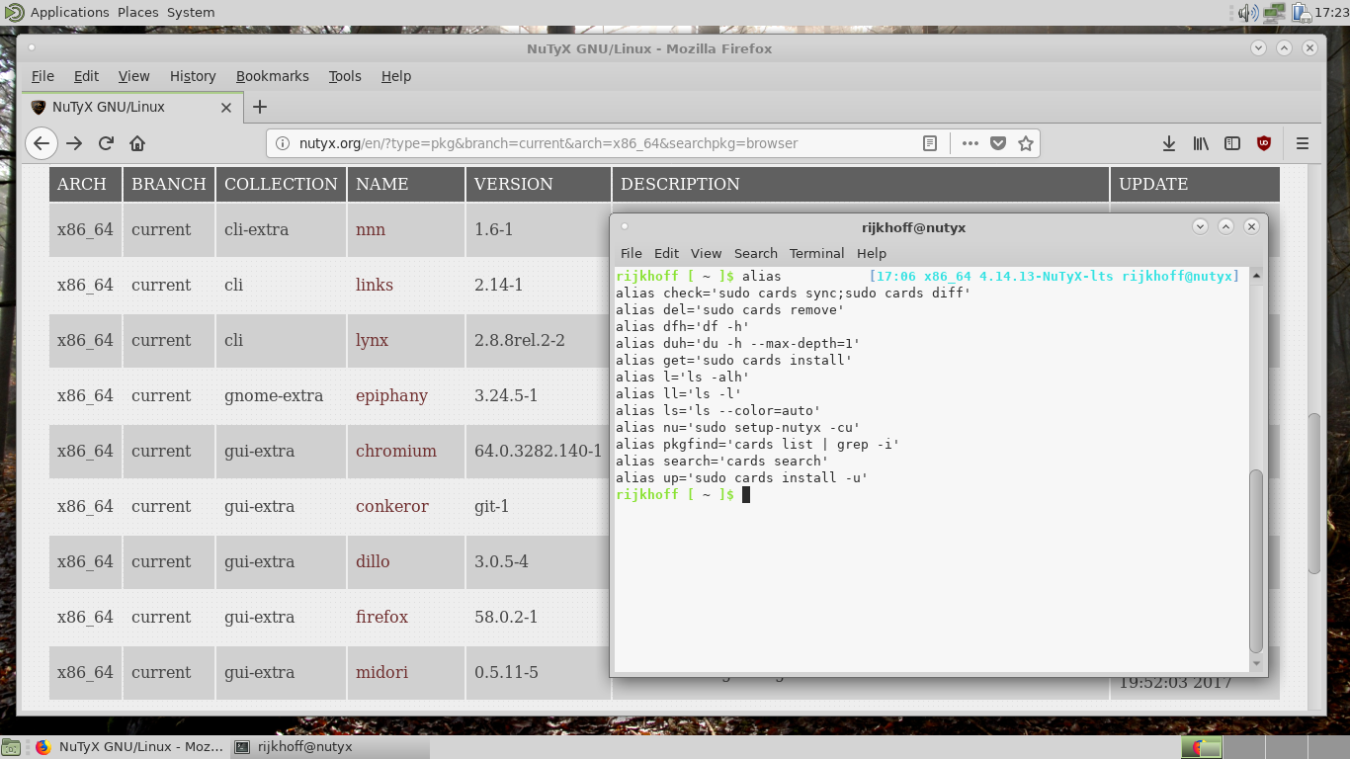1350x759 pixels.
Task: Open Firefox downloads arrow icon
Action: [x=1169, y=143]
